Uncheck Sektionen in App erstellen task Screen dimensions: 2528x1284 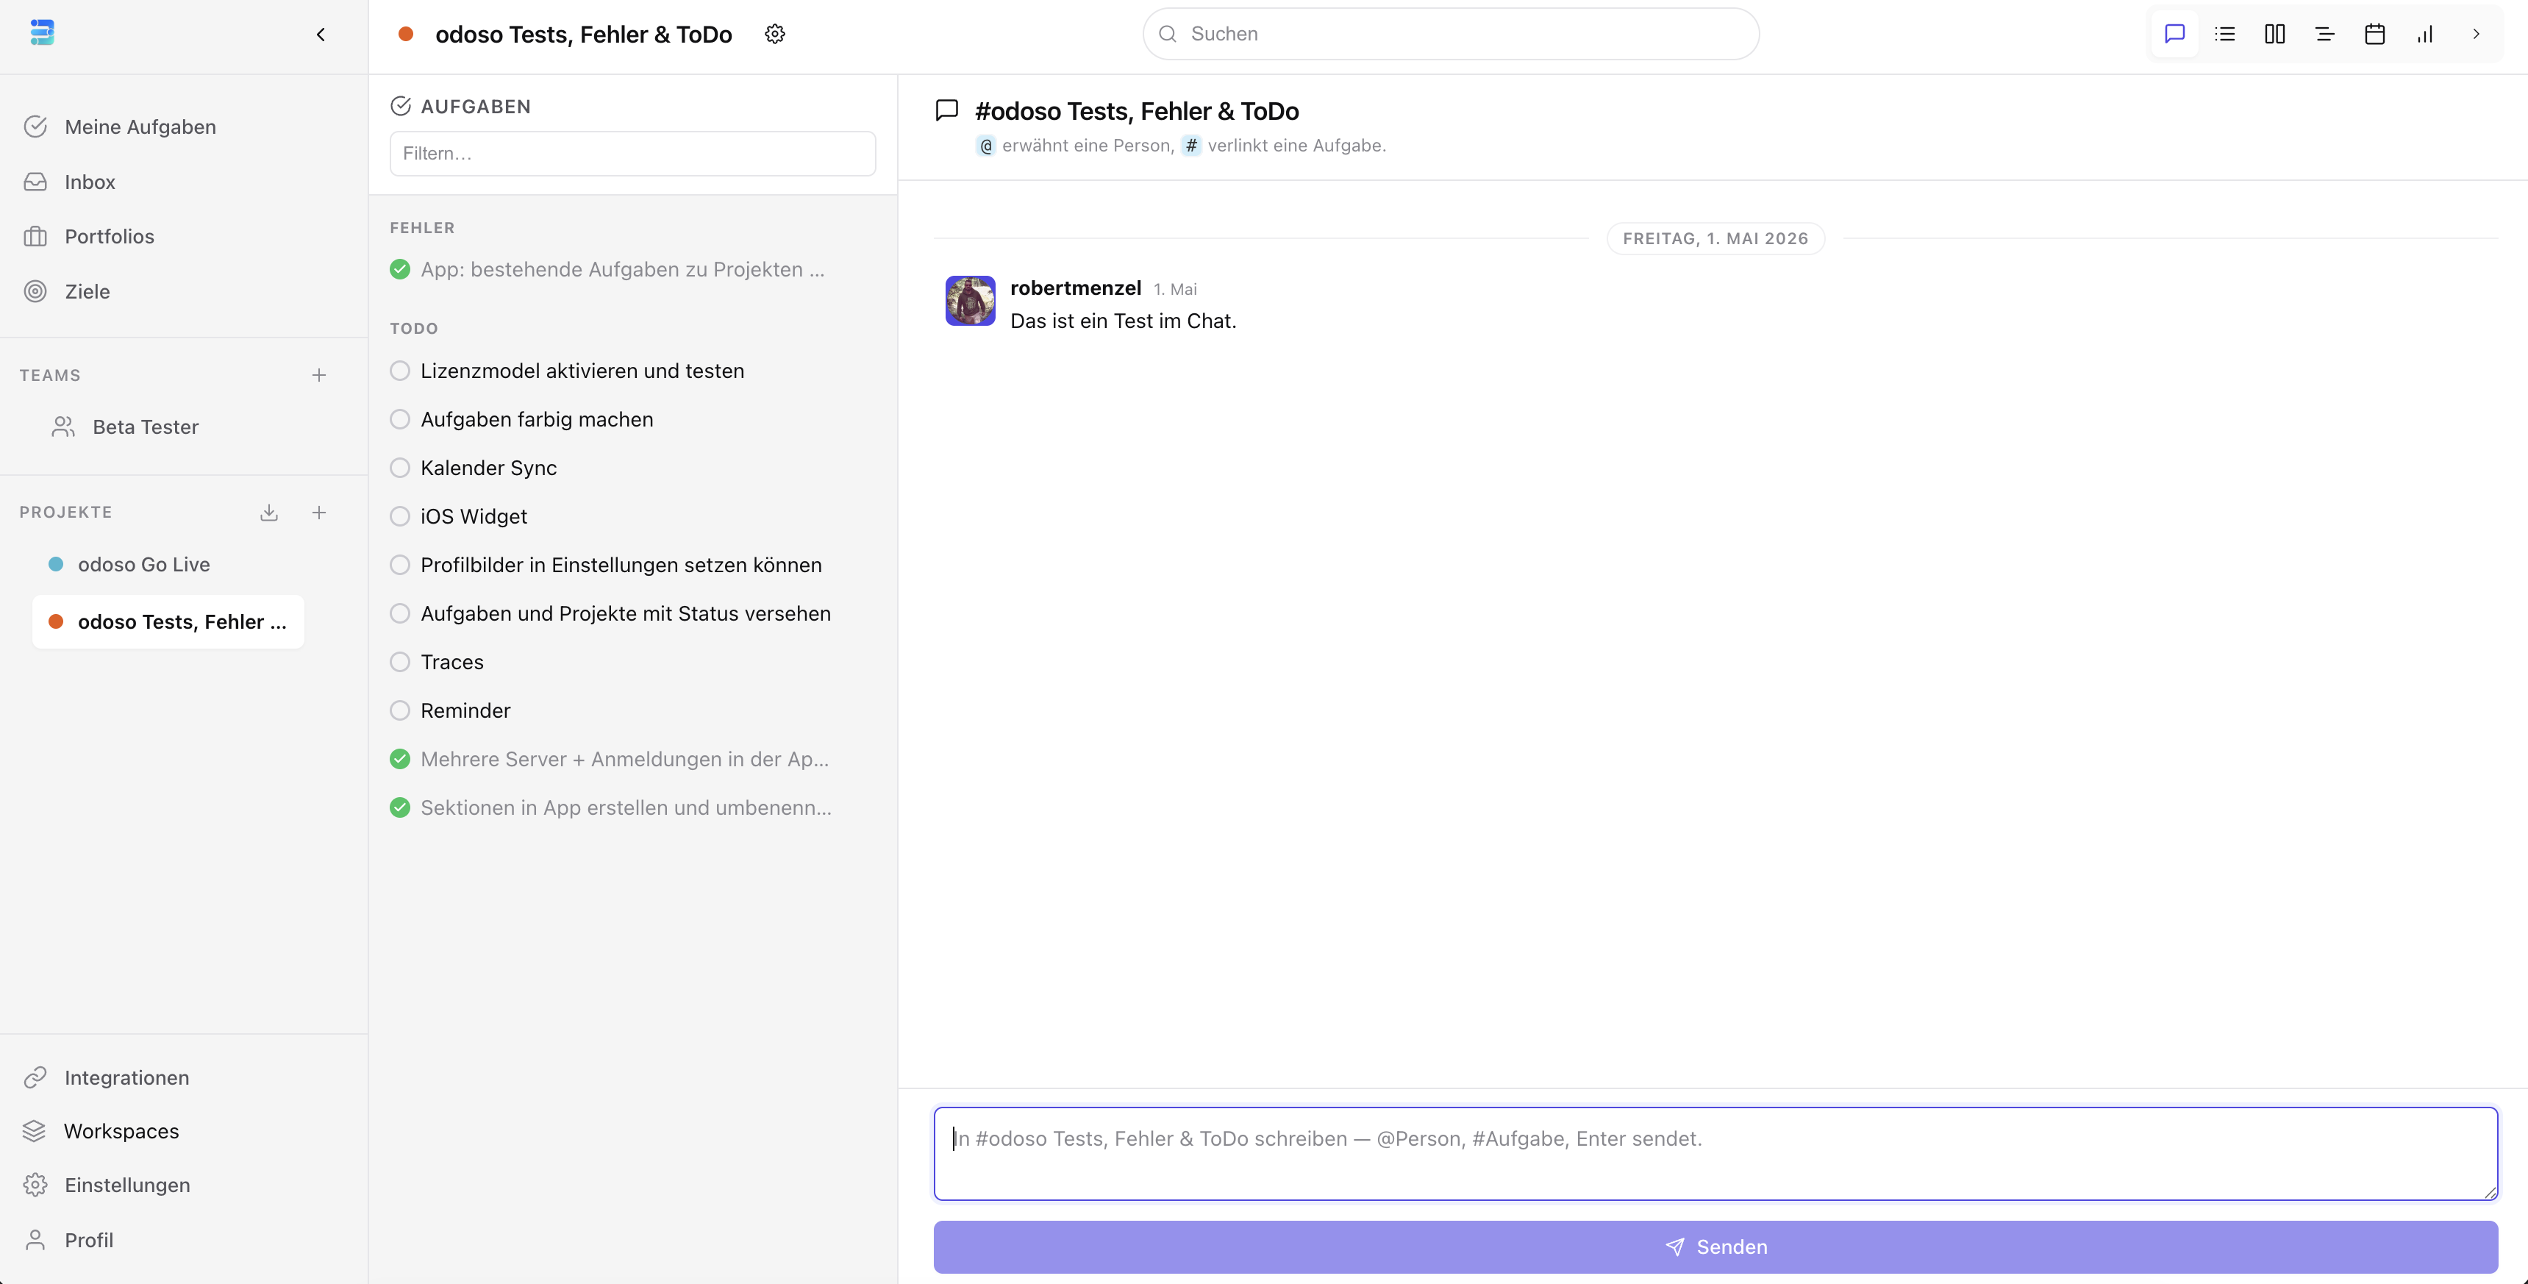pos(399,808)
